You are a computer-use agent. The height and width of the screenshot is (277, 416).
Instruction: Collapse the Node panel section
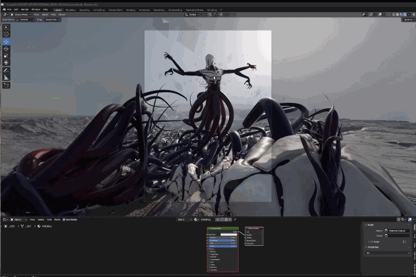click(x=366, y=225)
